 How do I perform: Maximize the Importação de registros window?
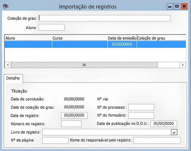click(x=177, y=6)
